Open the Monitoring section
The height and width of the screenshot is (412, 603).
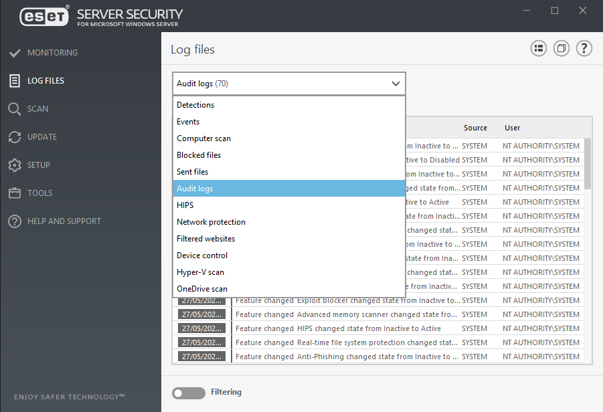coord(52,53)
